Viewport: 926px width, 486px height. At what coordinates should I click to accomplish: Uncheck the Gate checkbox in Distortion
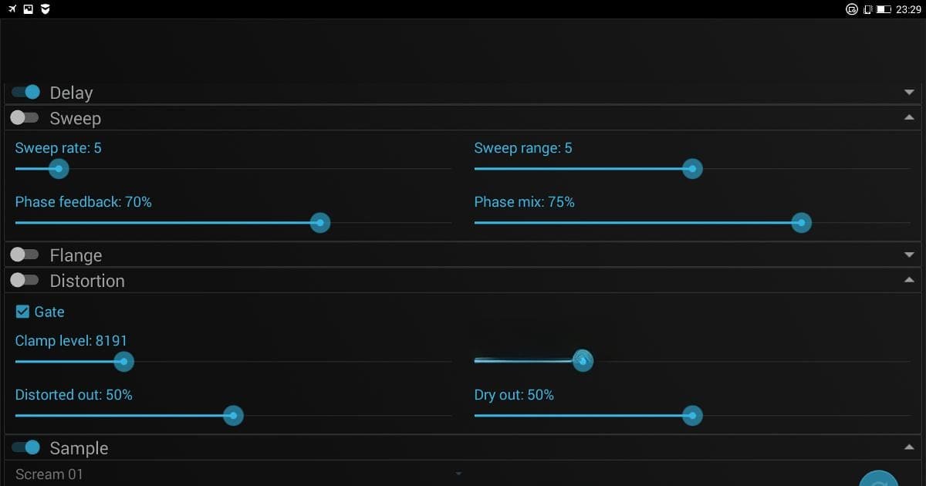21,312
